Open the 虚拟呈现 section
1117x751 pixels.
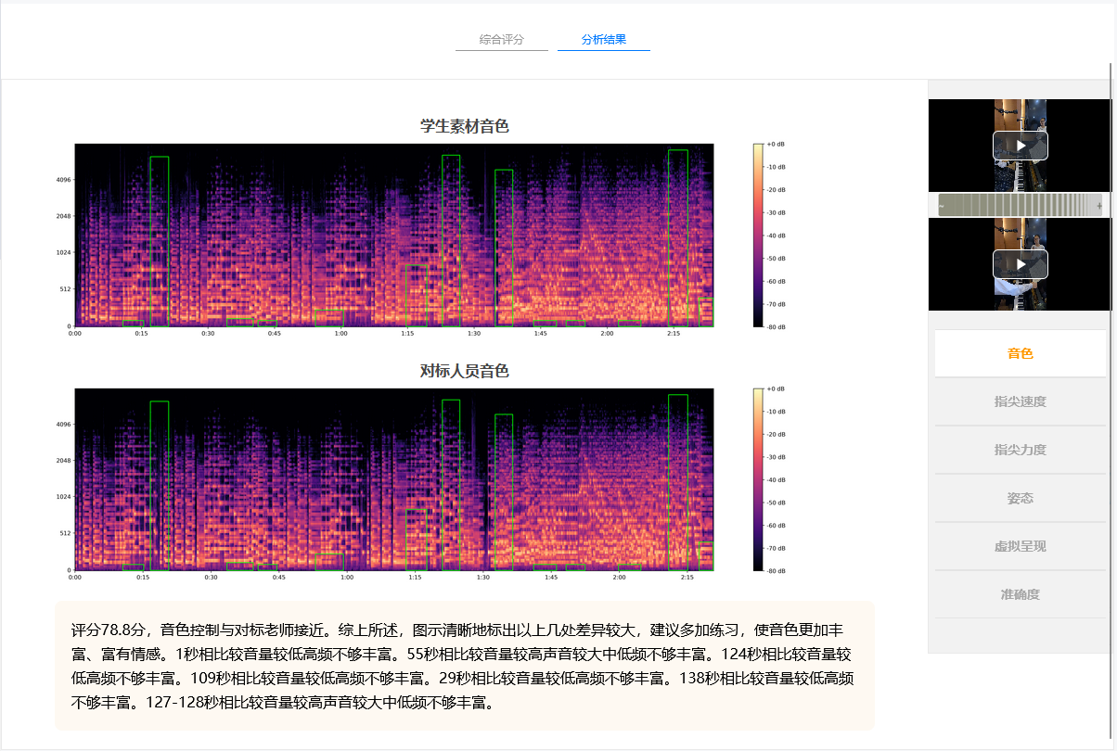coord(1020,546)
